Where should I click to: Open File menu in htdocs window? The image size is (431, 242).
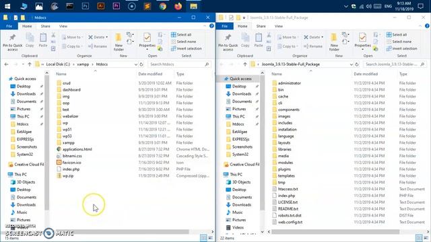point(9,26)
